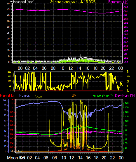This screenshot has height=162, width=136.
Task: Click the 'Windspeed (mph)' chart title
Action: point(22,2)
